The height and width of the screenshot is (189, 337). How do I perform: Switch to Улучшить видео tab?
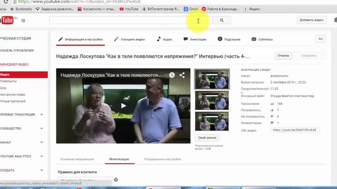point(130,39)
